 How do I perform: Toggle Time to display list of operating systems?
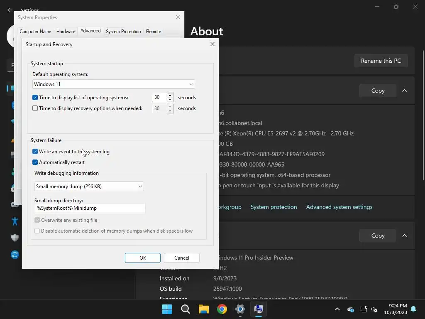[x=35, y=97]
